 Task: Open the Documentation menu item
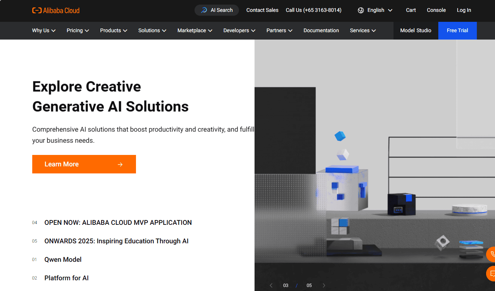tap(321, 30)
